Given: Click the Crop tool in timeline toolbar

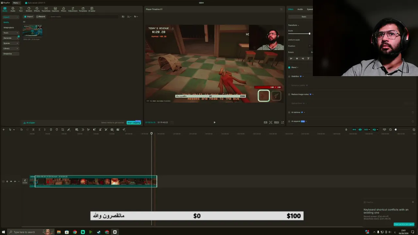Looking at the screenshot, I should pos(63,130).
